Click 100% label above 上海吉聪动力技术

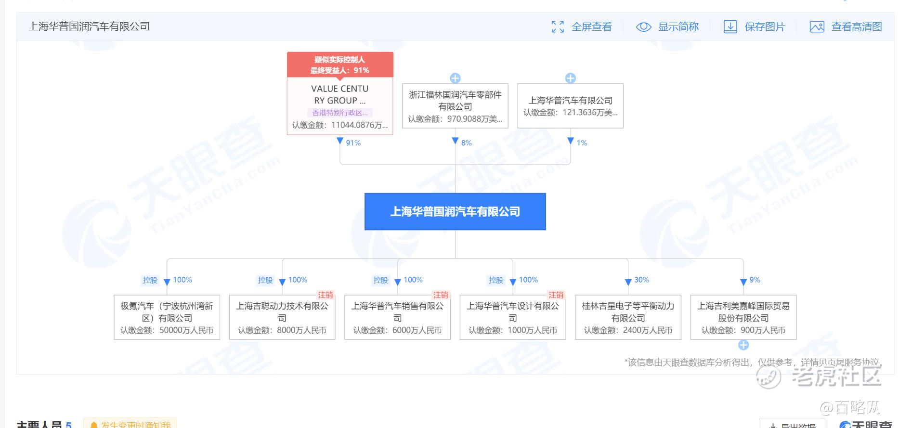(298, 280)
